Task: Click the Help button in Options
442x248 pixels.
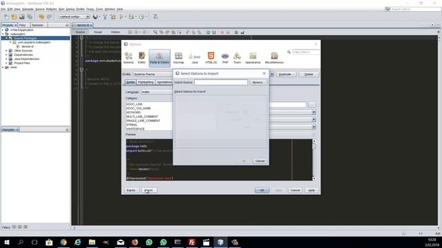Action: click(311, 190)
